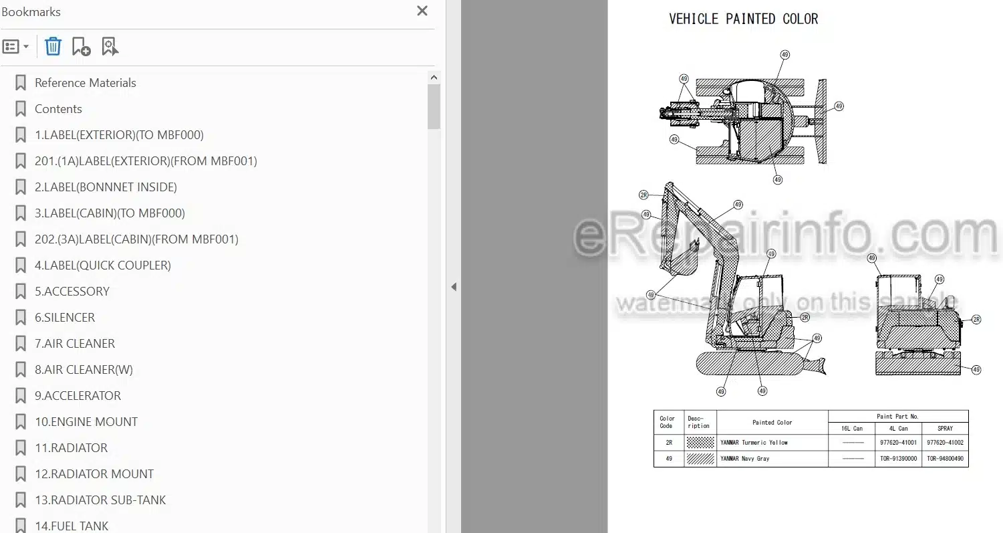Click bookmark icon beside 12.RADIATOR MOUNT

coord(21,474)
